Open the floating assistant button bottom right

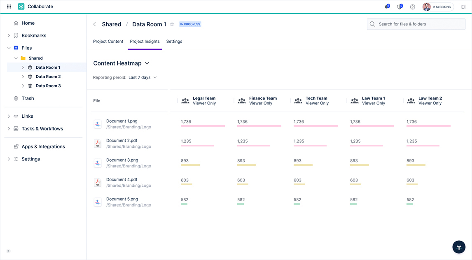pyautogui.click(x=459, y=246)
